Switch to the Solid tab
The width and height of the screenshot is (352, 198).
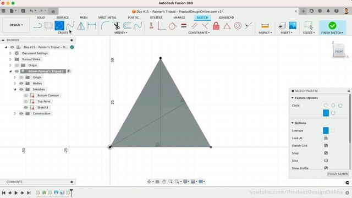[x=41, y=18]
